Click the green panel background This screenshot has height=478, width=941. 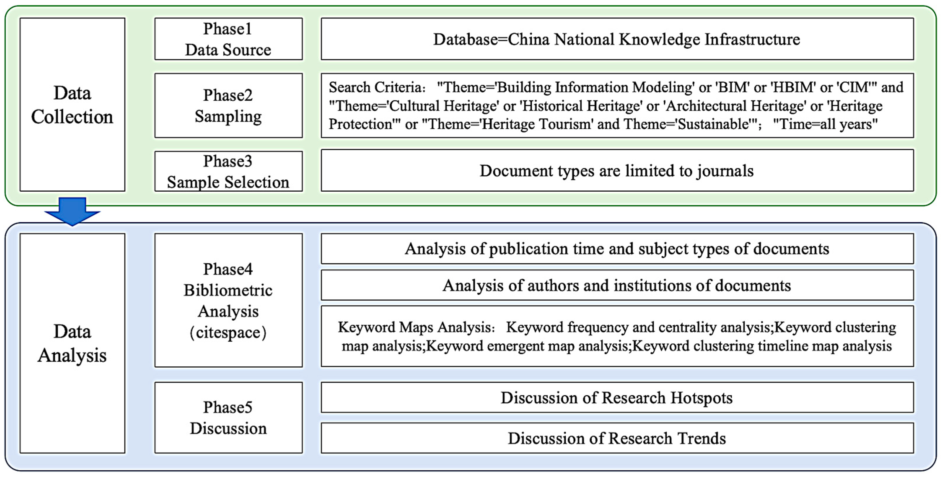140,106
